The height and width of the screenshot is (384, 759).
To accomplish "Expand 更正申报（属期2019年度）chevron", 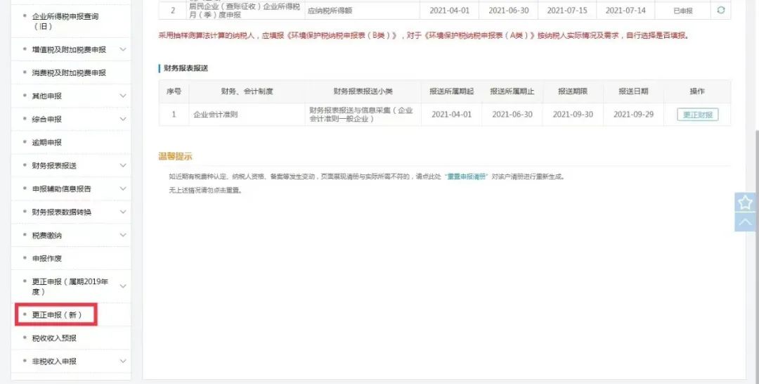I will [123, 286].
